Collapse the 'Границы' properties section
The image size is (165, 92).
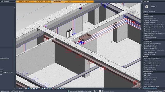coord(154,40)
